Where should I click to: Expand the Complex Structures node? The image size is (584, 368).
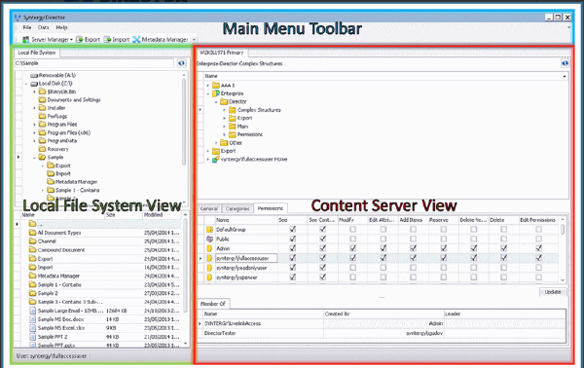[224, 110]
